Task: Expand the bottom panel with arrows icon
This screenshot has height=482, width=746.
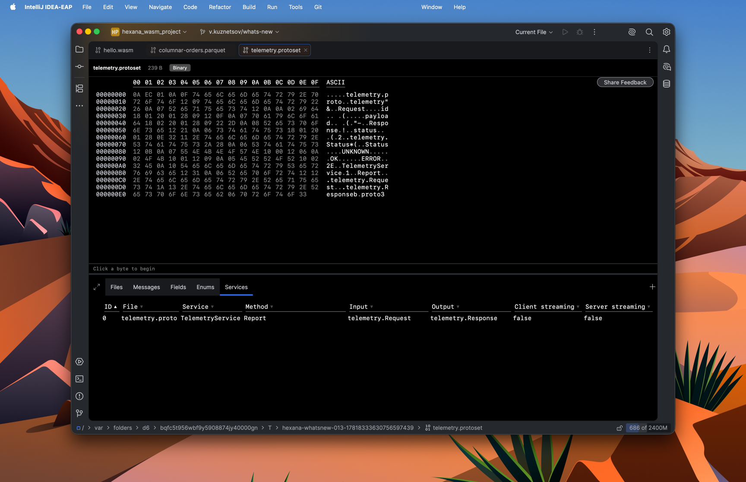Action: click(97, 287)
